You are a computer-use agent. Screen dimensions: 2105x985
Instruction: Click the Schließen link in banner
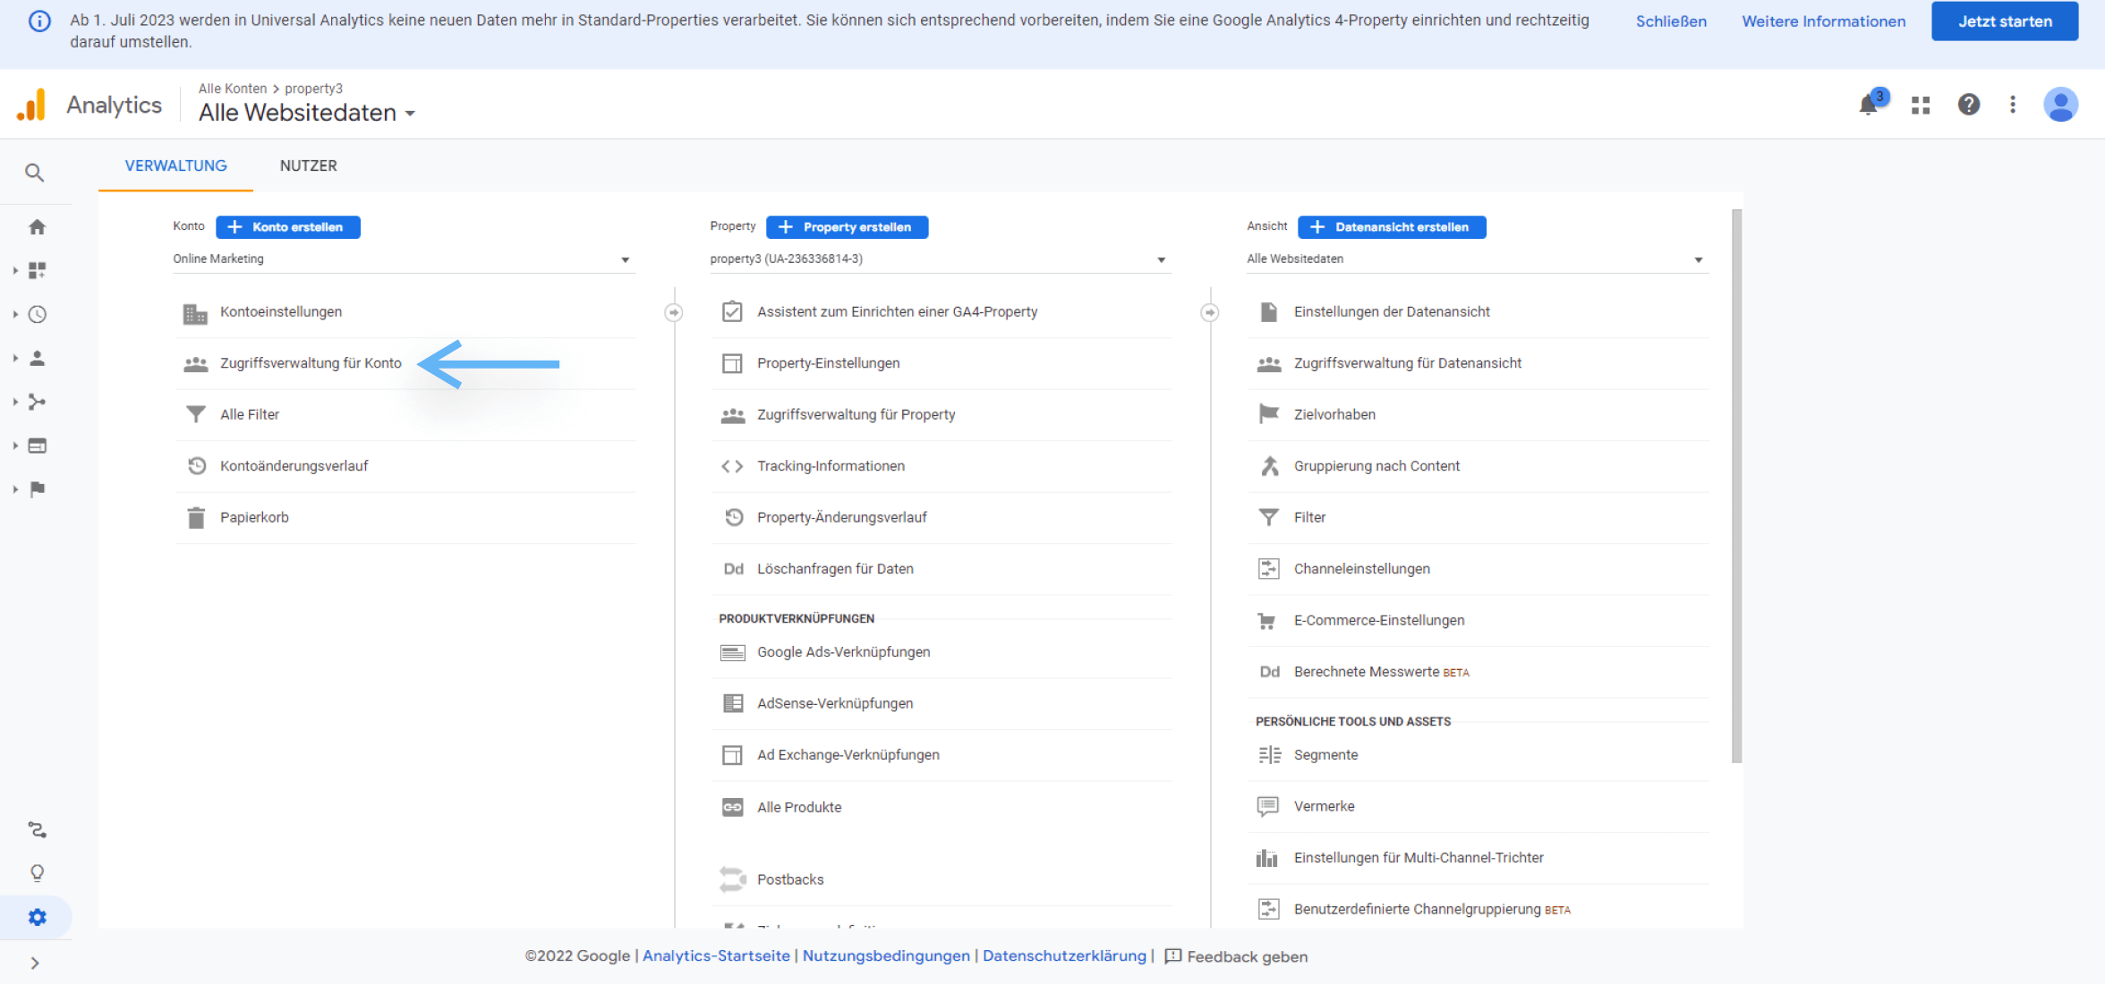point(1670,21)
